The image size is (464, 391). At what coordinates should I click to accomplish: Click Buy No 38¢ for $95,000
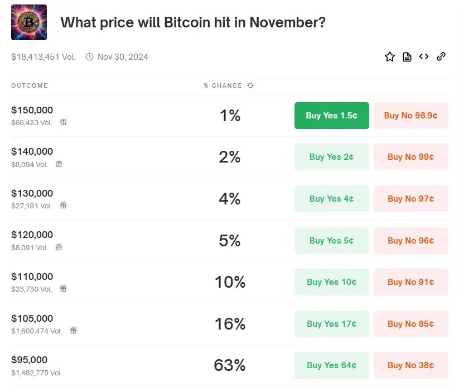410,365
